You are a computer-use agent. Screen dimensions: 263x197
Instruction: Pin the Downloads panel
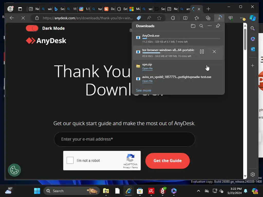[x=218, y=26]
